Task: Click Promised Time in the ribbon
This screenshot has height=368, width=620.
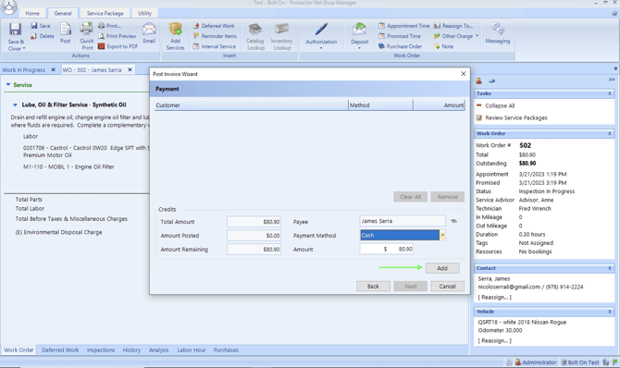Action: 400,36
